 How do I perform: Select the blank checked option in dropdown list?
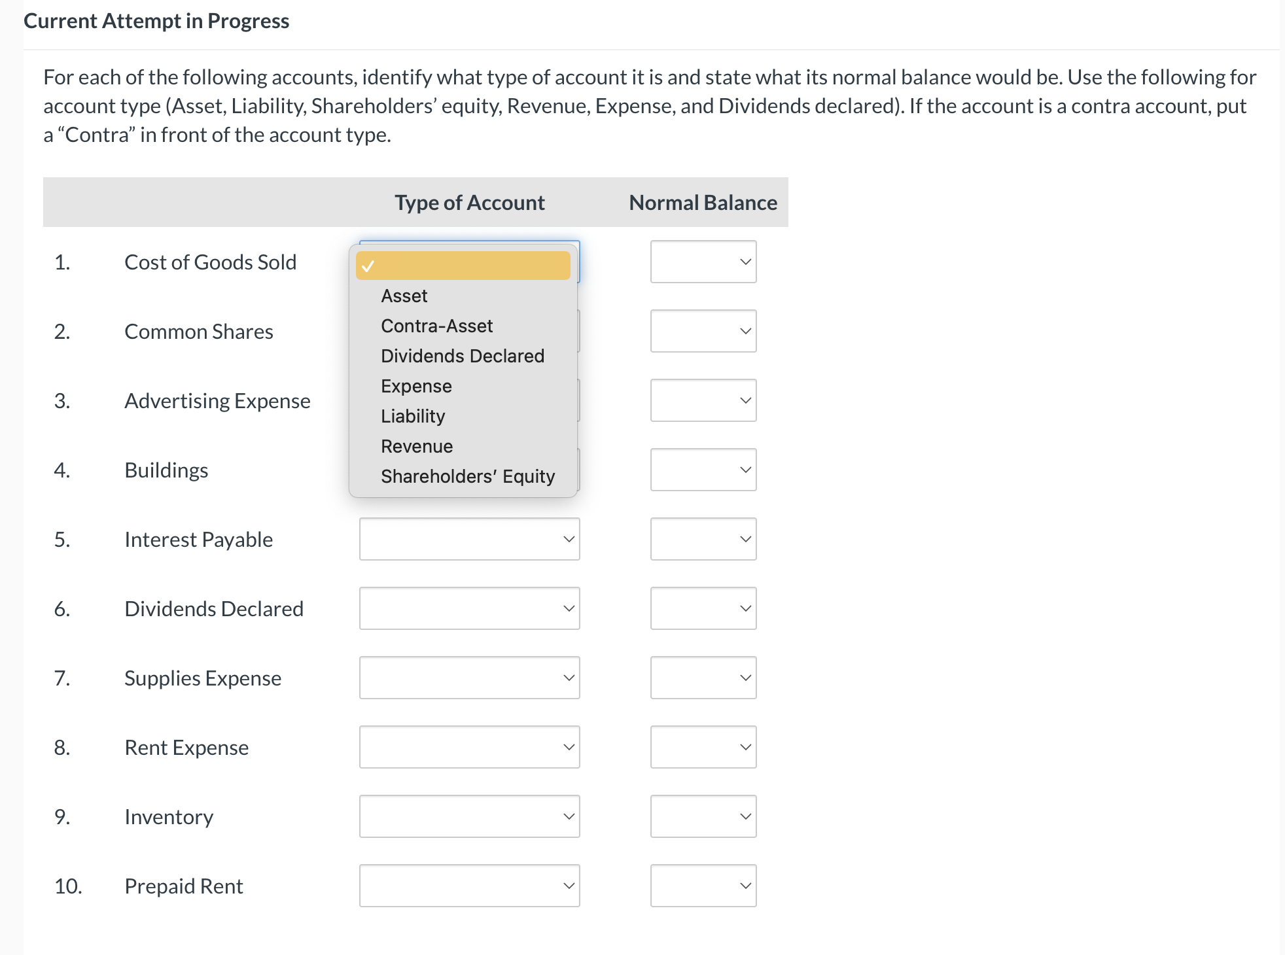click(463, 266)
